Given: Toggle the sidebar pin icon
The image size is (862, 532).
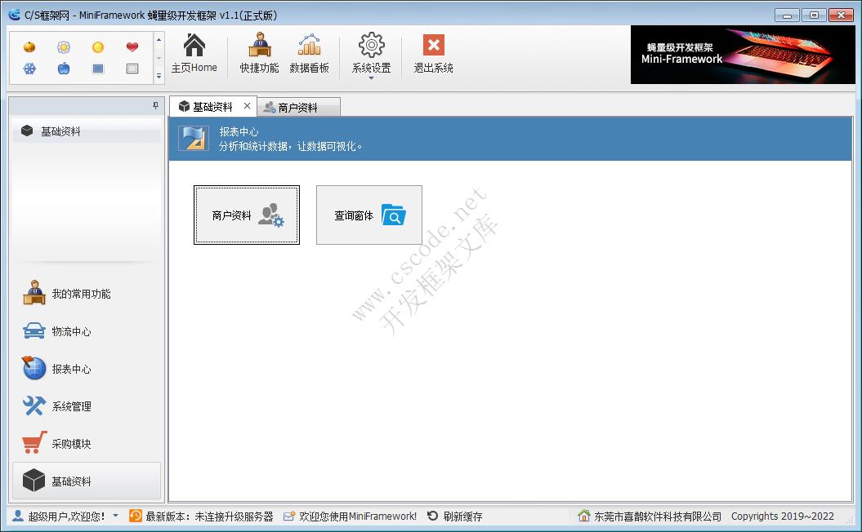Looking at the screenshot, I should pyautogui.click(x=159, y=105).
